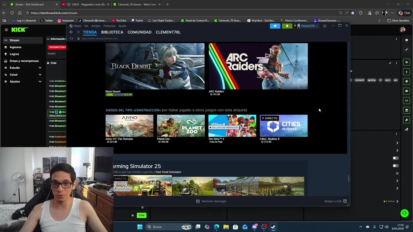Screen dimensions: 413x232
Task: Open the Amigos menu in Steam
Action: [x=96, y=26]
